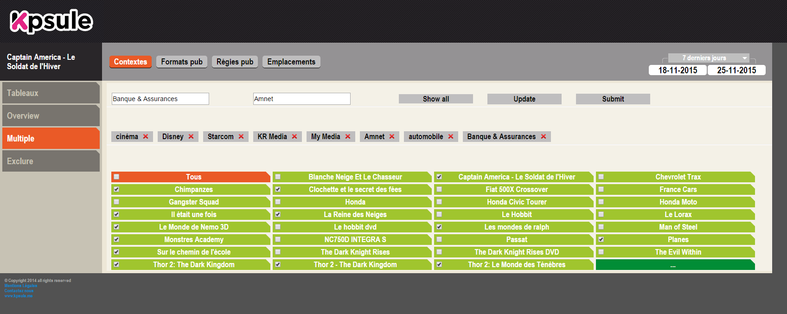The image size is (787, 314).
Task: Switch to the Formats pub tab
Action: coord(182,62)
